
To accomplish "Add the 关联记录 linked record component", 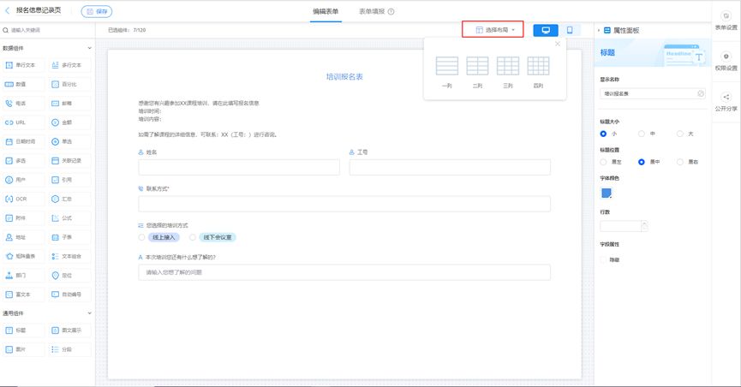I will [x=69, y=161].
